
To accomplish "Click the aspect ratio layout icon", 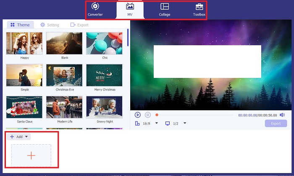I will click(x=137, y=124).
